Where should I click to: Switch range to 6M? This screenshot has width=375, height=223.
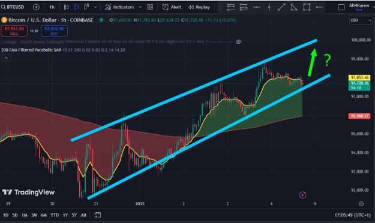click(x=44, y=215)
